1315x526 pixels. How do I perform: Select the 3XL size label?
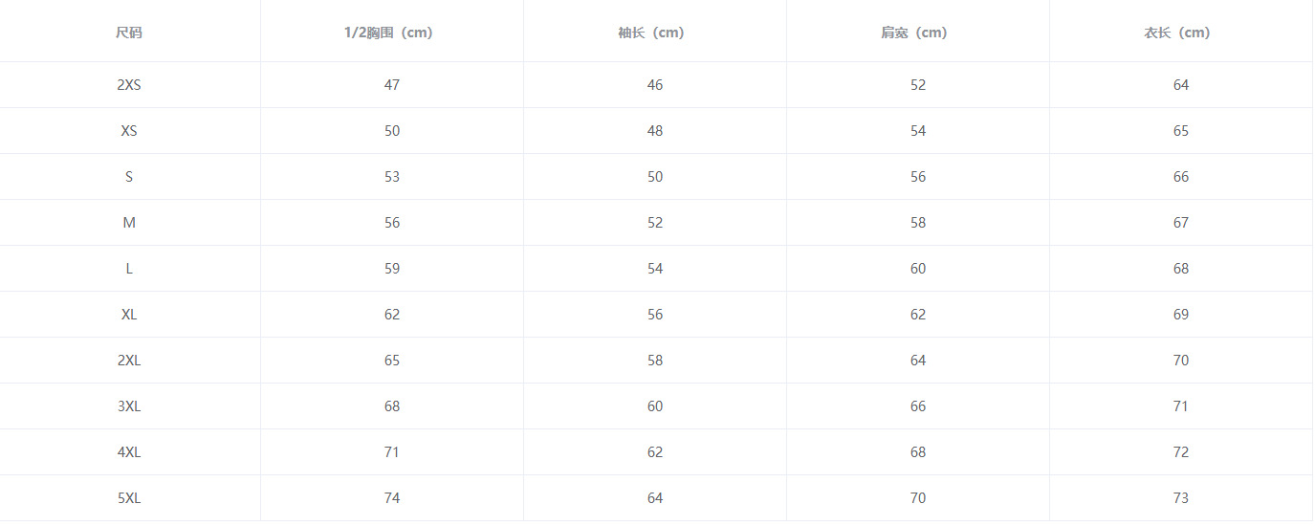[x=129, y=406]
